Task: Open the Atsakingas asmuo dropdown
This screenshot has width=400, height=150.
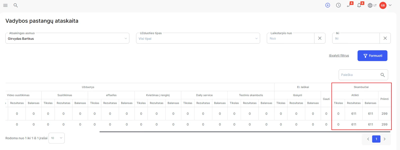Action: (x=67, y=38)
